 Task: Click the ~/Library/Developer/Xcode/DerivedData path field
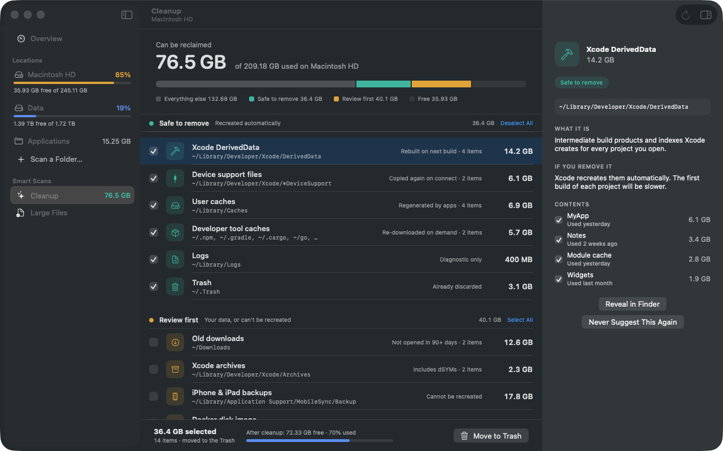[633, 107]
